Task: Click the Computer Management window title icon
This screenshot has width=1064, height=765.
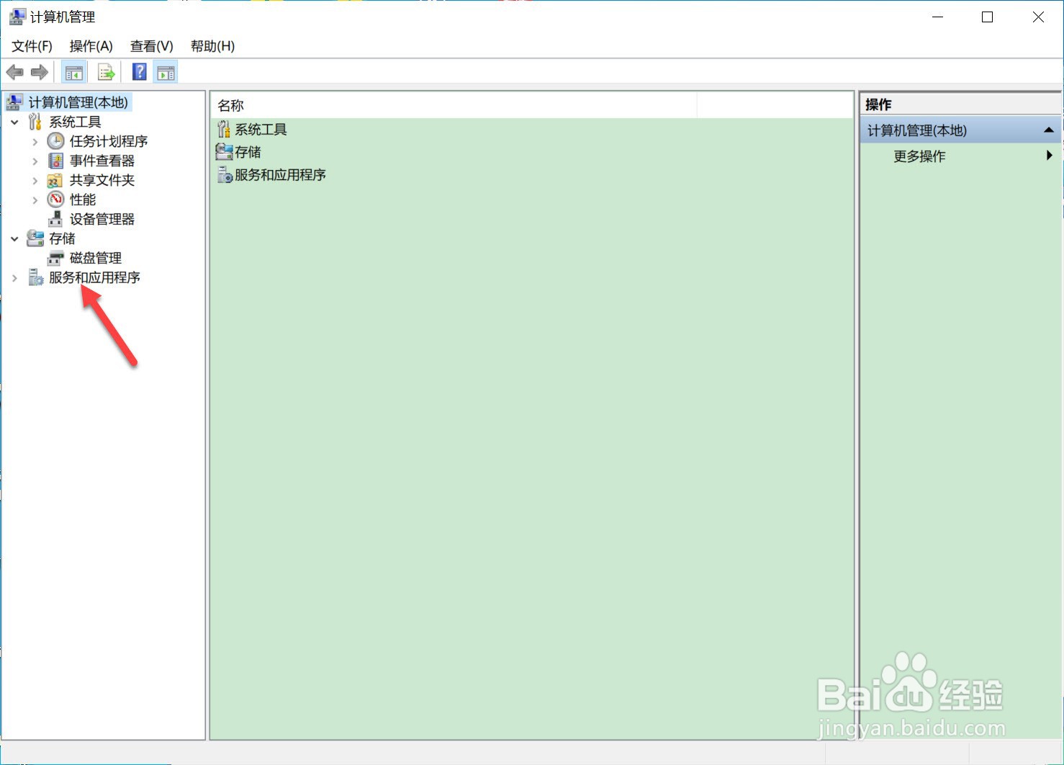Action: click(17, 17)
